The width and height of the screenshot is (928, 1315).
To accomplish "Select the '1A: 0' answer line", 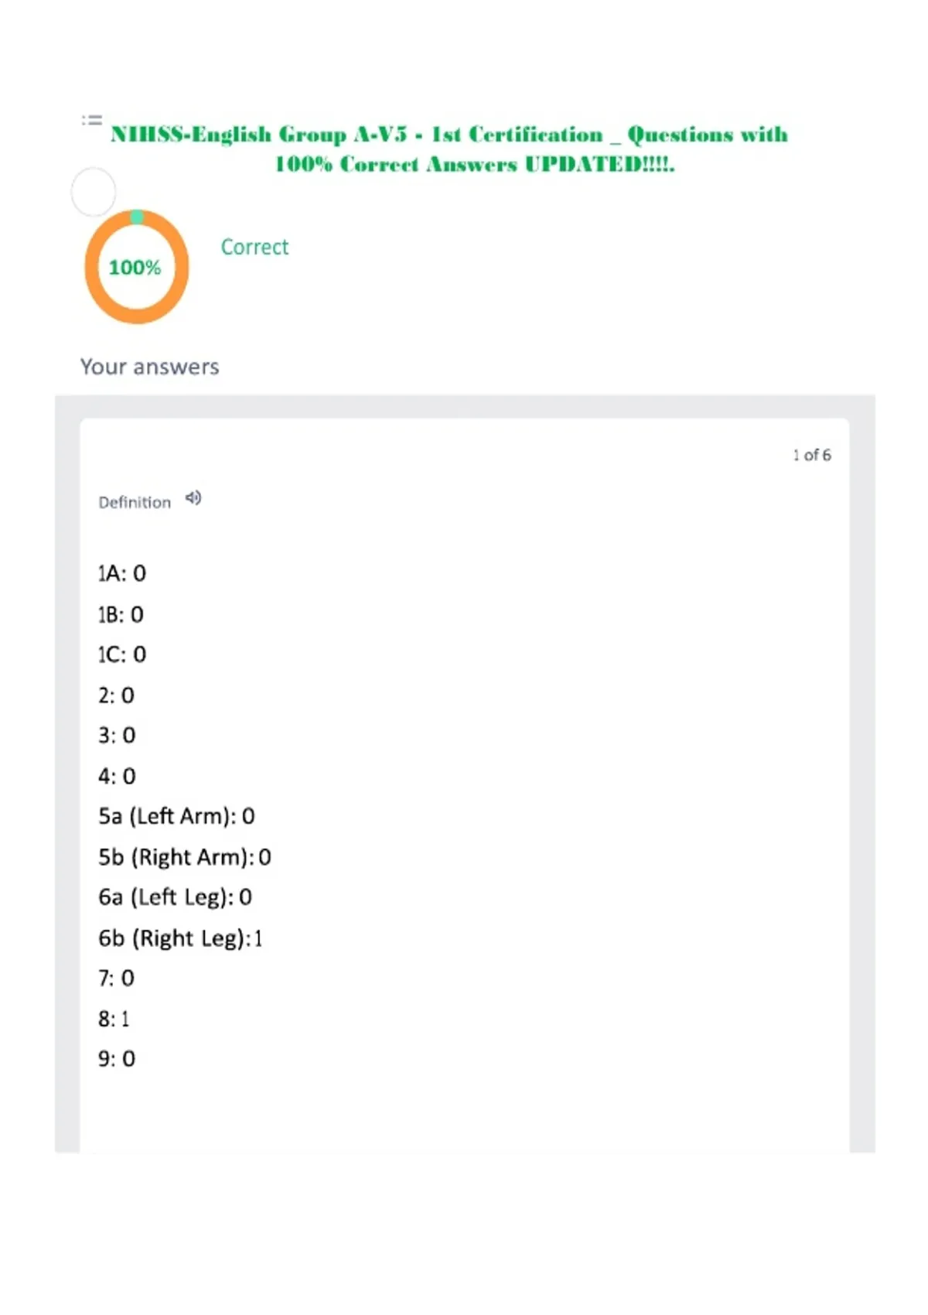I will click(x=122, y=573).
